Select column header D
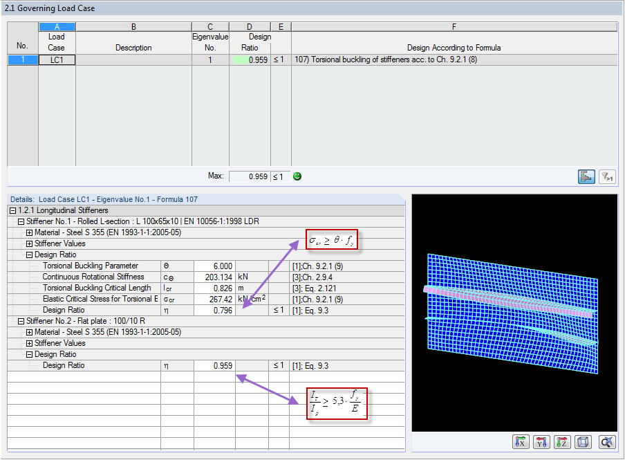 pyautogui.click(x=250, y=27)
